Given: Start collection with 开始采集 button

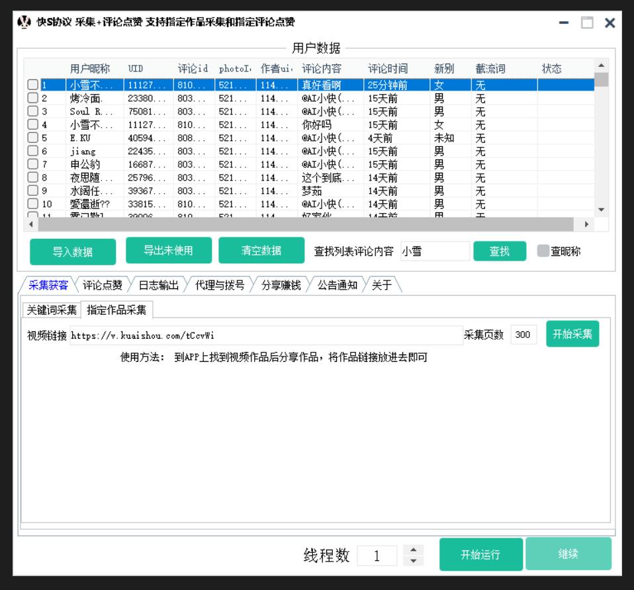Looking at the screenshot, I should (572, 334).
